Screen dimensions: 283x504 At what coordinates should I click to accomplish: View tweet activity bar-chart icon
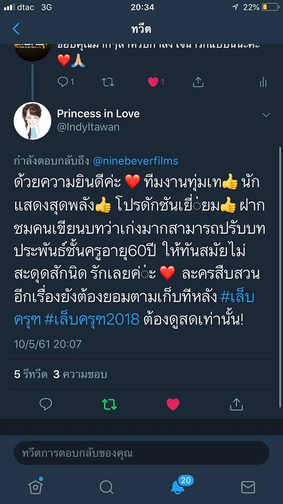coord(263,82)
